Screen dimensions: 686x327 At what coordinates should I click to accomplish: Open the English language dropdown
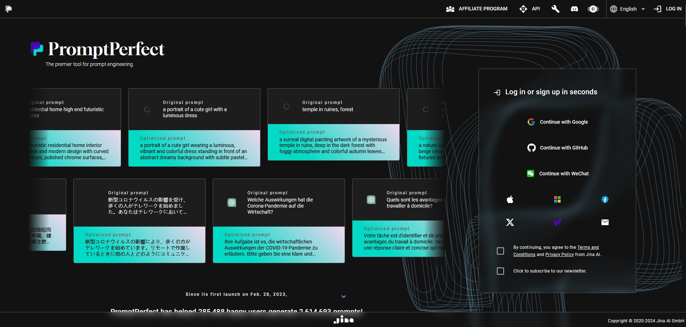(628, 9)
